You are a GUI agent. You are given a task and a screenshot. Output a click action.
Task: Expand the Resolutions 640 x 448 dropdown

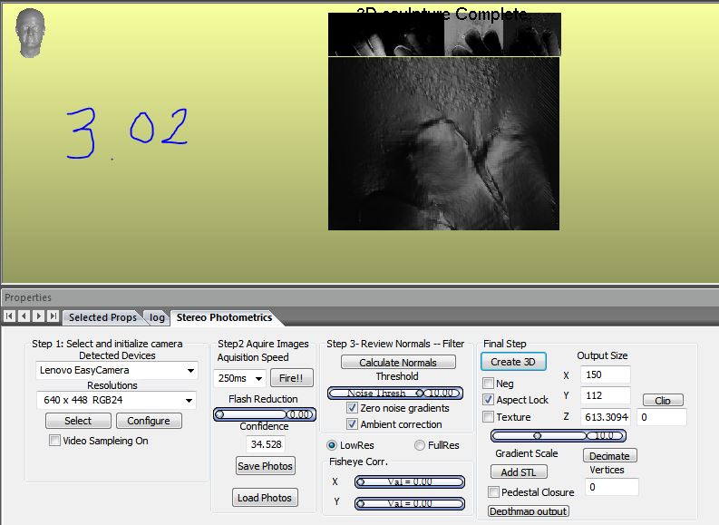[x=117, y=400]
